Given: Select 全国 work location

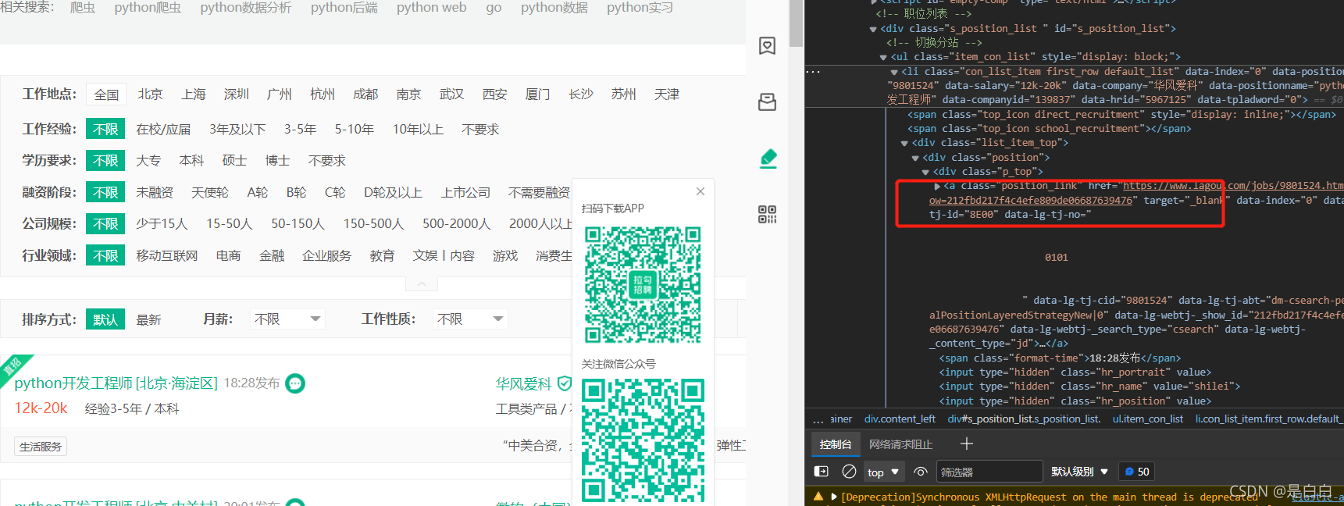Looking at the screenshot, I should pos(106,94).
